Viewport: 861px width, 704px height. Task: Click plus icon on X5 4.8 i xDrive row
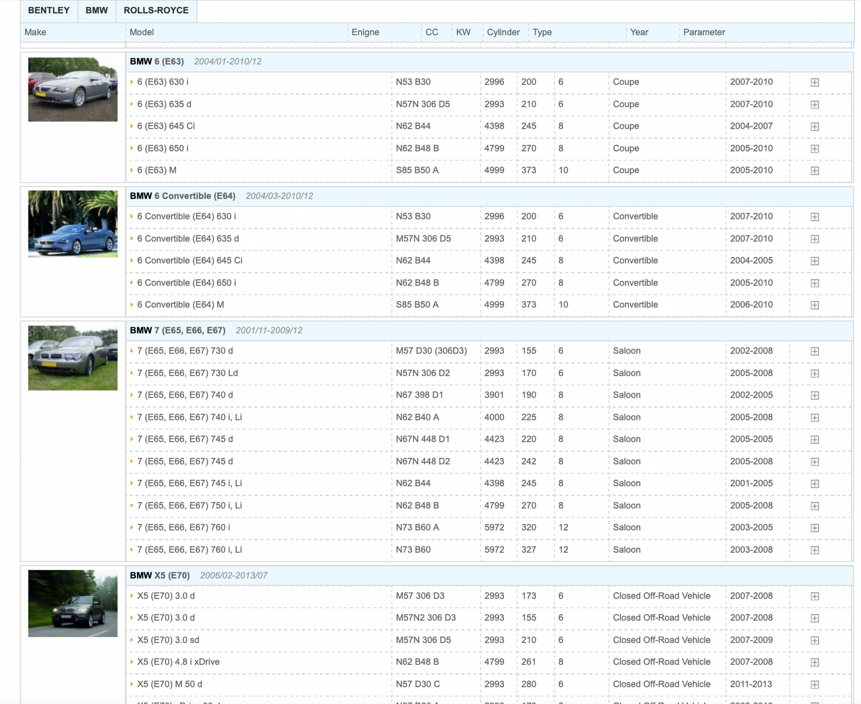815,662
